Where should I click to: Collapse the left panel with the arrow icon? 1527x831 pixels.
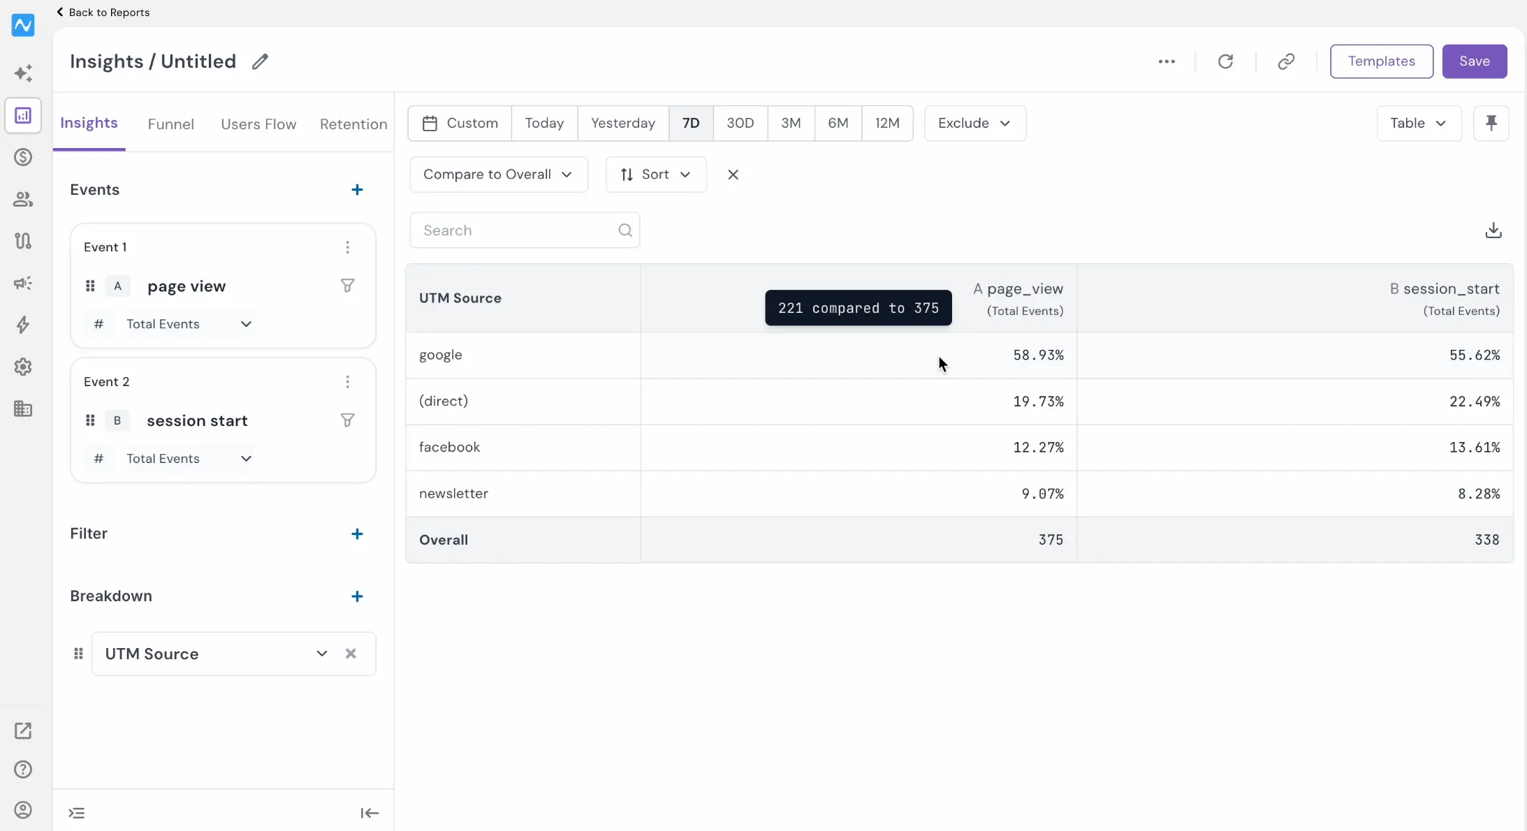[x=370, y=813]
